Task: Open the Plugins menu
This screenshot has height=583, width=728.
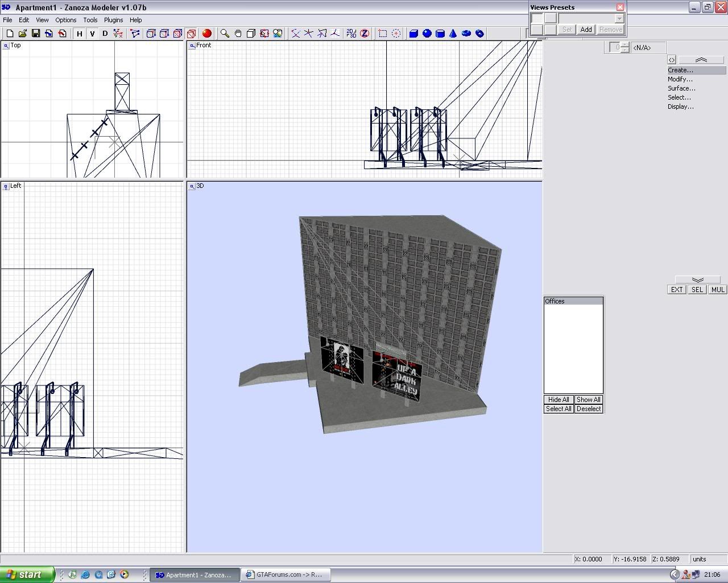Action: point(113,20)
